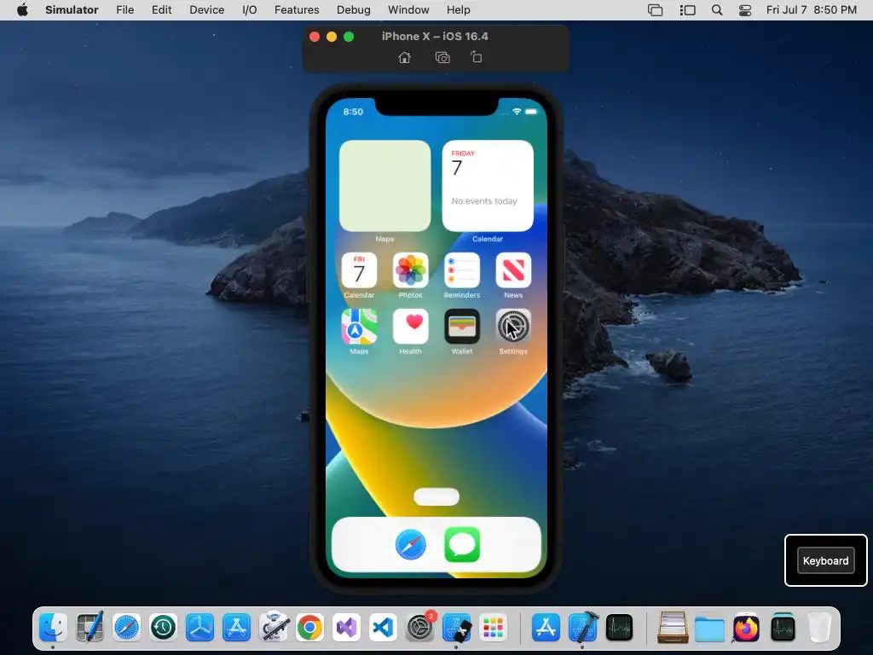Open Spotlight search in the menu bar

point(717,10)
